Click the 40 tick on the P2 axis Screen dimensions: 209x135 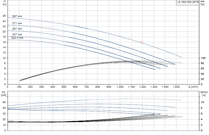pos(4,108)
